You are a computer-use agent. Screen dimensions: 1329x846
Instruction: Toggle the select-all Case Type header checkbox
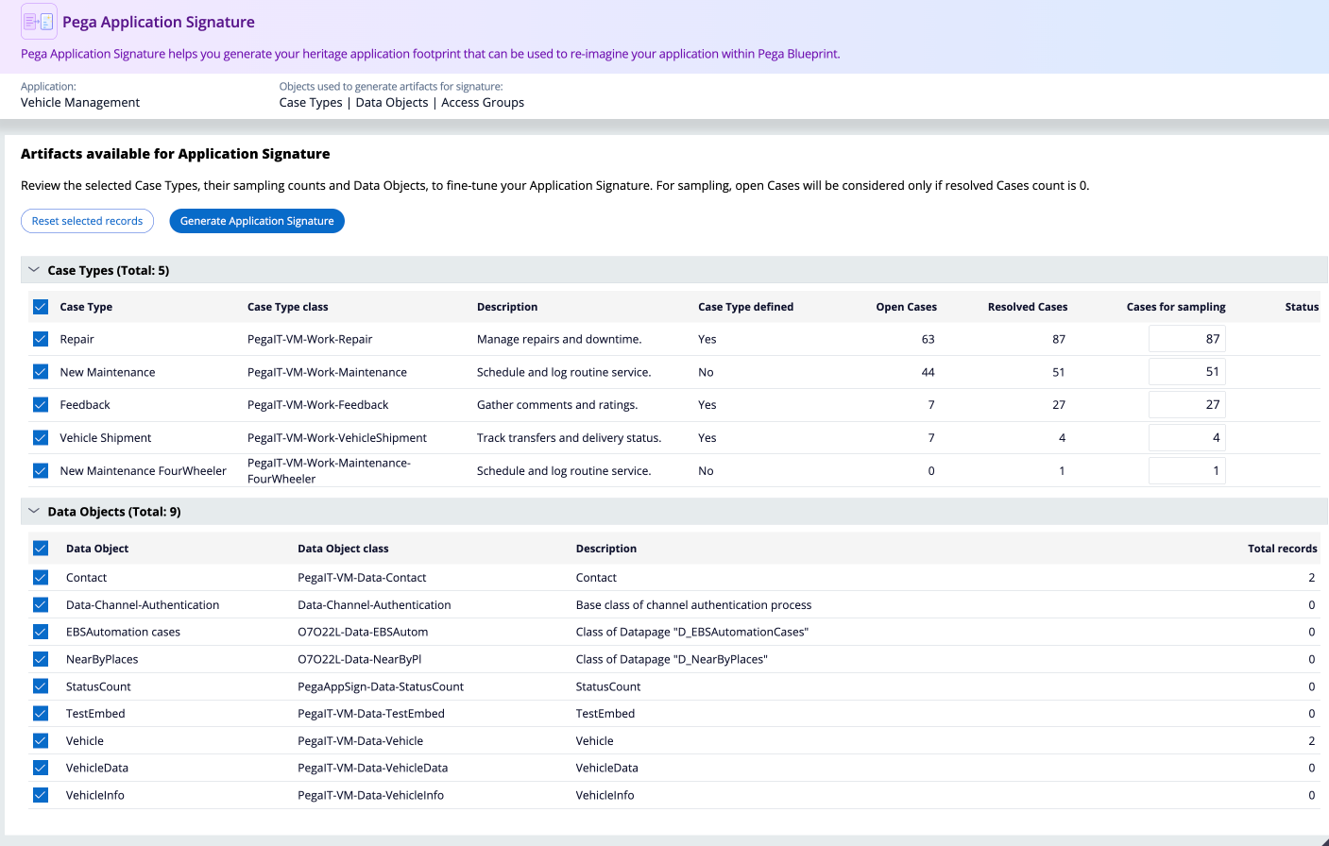(41, 307)
